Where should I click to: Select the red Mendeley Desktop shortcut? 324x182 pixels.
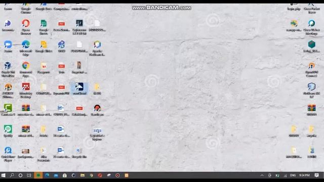coord(26,90)
